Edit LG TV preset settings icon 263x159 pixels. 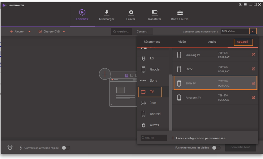253,69
